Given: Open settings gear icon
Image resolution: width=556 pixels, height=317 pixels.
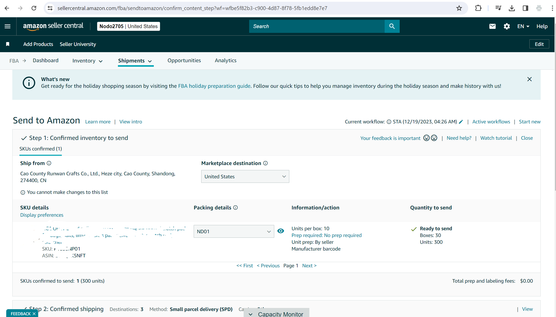Looking at the screenshot, I should click(507, 26).
